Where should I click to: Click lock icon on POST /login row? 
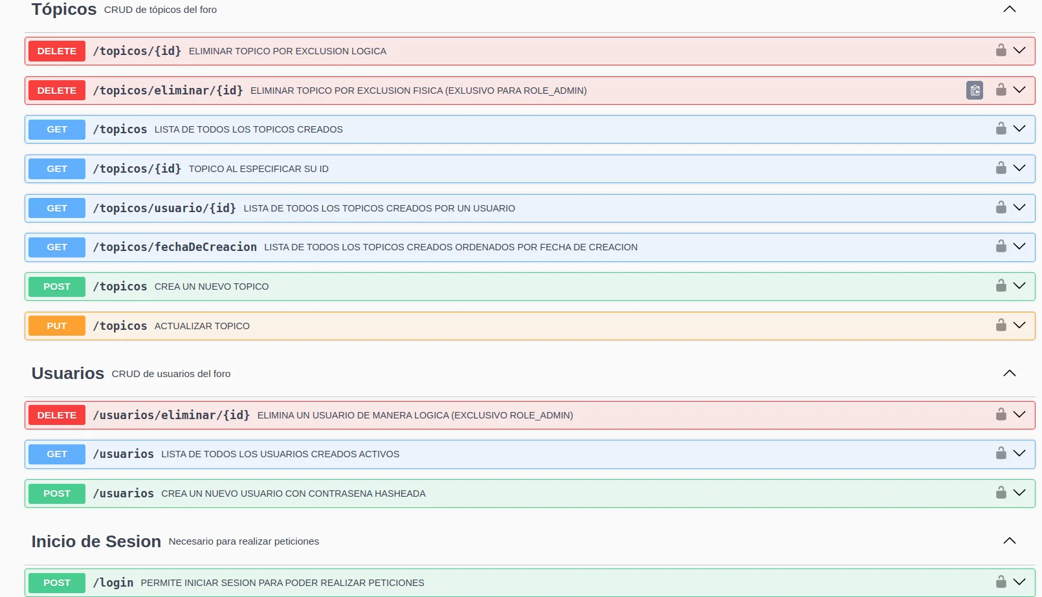point(1001,582)
